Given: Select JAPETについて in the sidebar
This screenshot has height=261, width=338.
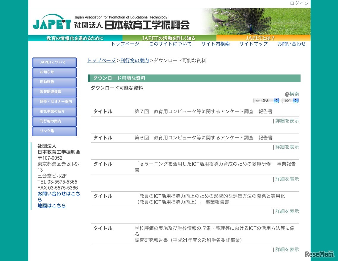Looking at the screenshot, I should [54, 62].
